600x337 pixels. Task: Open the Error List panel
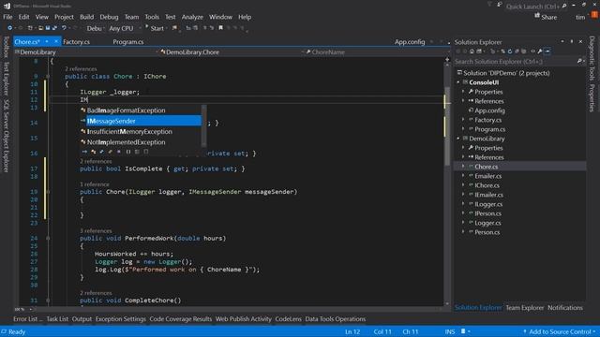click(x=27, y=318)
